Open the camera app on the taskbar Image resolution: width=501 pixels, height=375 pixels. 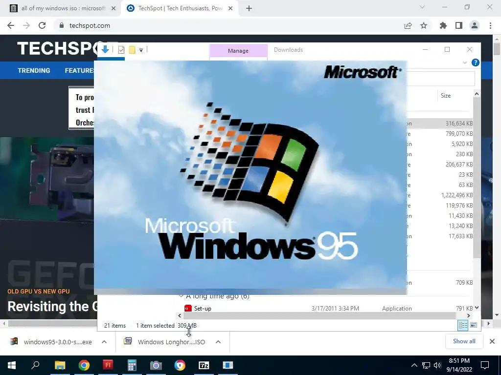156,365
